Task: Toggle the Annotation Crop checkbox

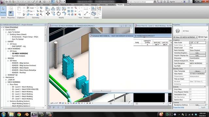Action: 190,95
